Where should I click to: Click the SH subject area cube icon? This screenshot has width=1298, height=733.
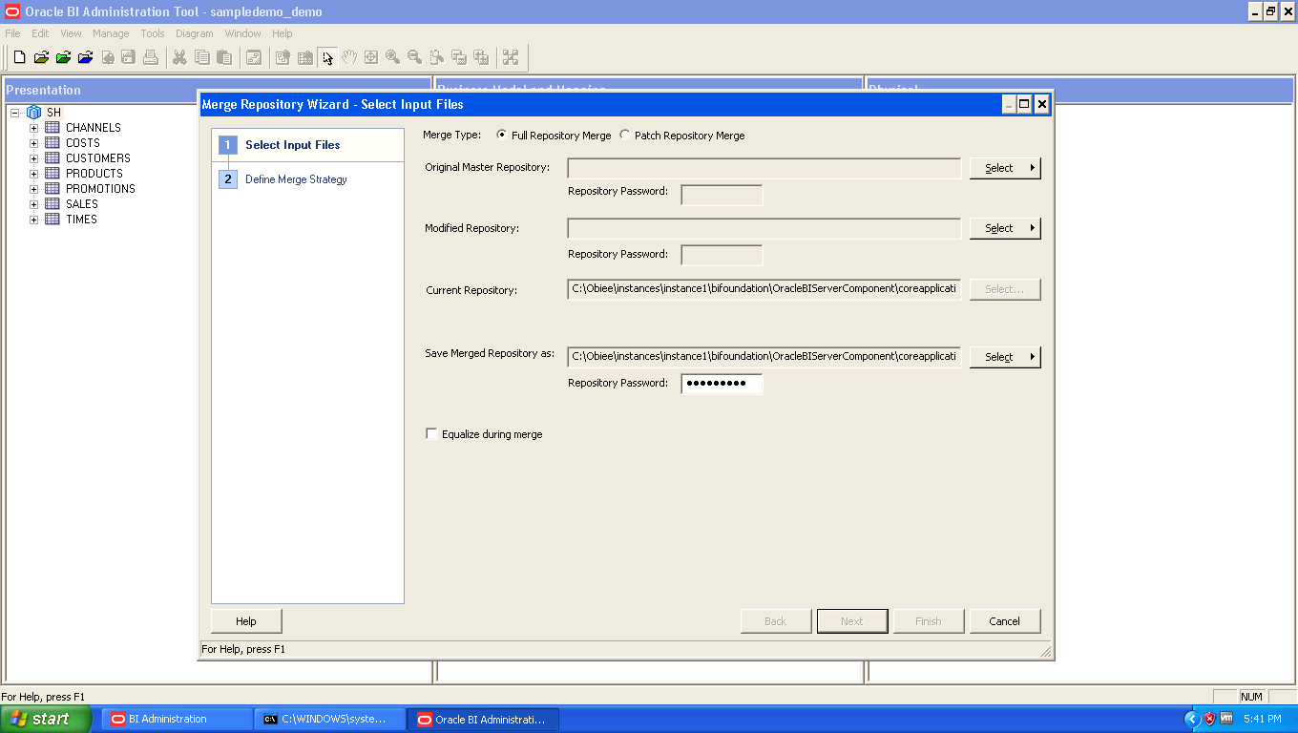(x=33, y=113)
